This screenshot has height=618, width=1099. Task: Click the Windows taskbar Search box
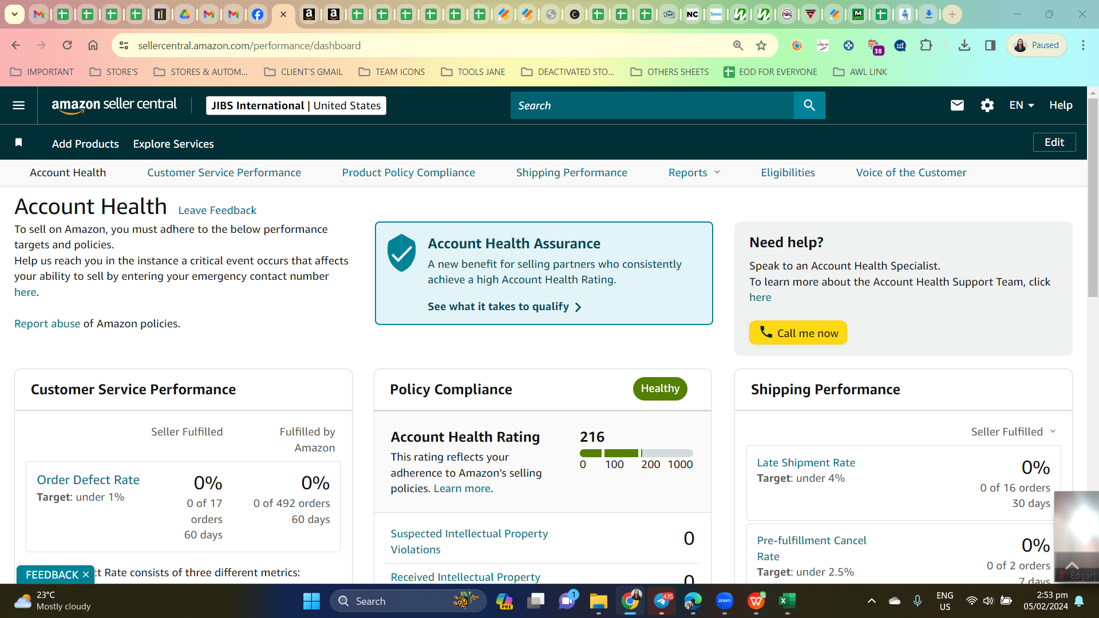click(x=408, y=601)
